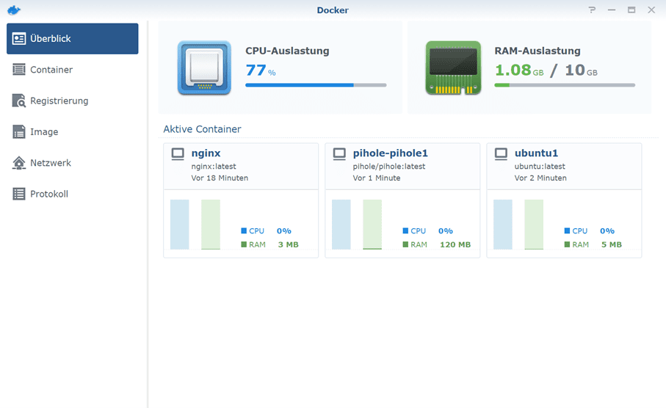This screenshot has width=666, height=408.
Task: Minimize the Docker window
Action: pyautogui.click(x=612, y=10)
